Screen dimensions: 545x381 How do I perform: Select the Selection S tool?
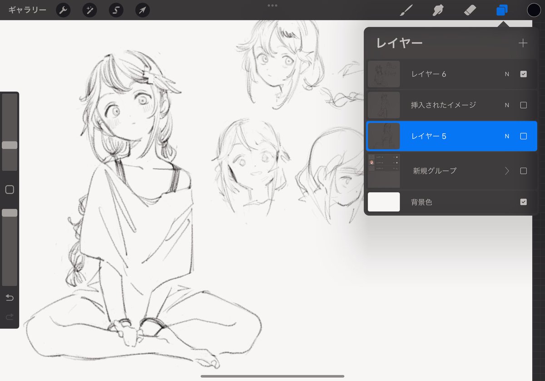pyautogui.click(x=116, y=10)
